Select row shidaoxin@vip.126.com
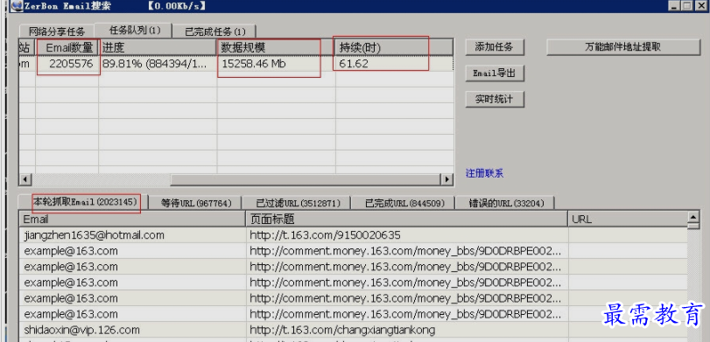Image resolution: width=710 pixels, height=342 pixels. click(353, 330)
